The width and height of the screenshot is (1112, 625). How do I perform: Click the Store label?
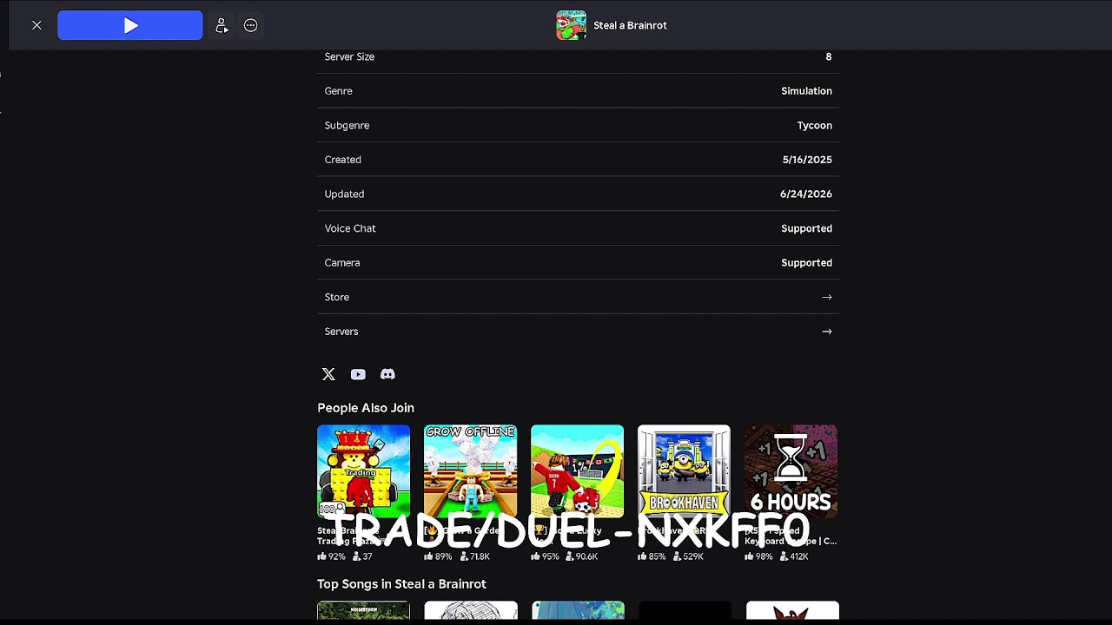[x=337, y=297]
